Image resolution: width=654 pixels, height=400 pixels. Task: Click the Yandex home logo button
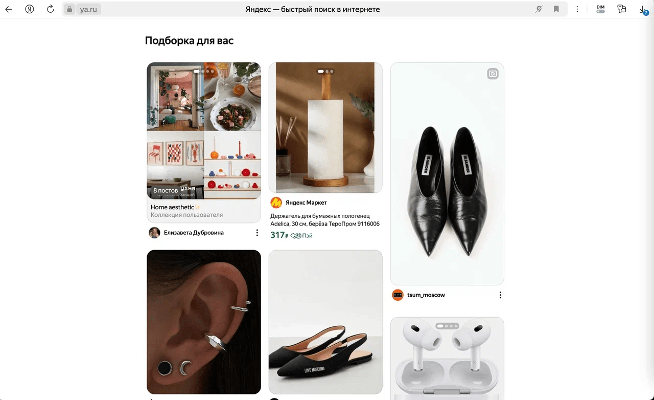point(29,9)
